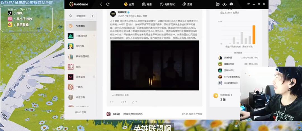Click the user avatar in title bar
This screenshot has height=131, width=302.
[x=231, y=4]
